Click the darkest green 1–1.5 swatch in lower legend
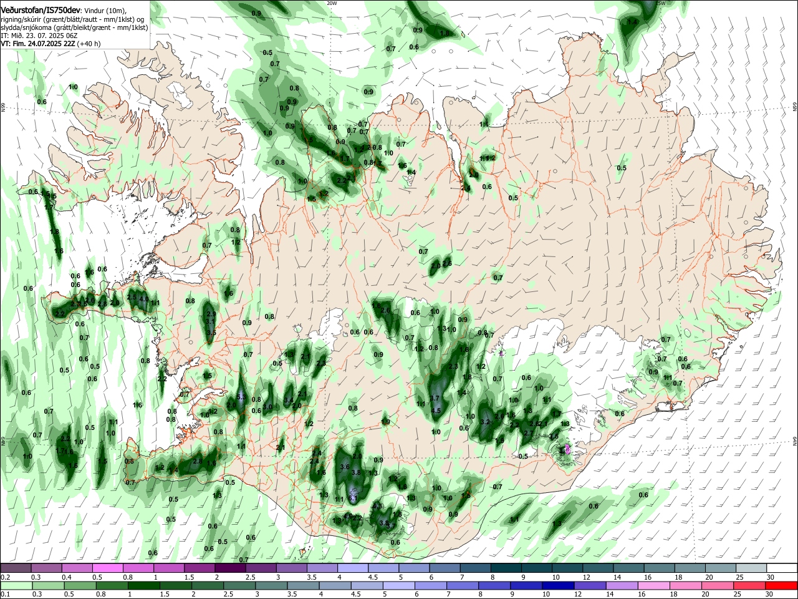The height and width of the screenshot is (599, 798). tap(143, 586)
